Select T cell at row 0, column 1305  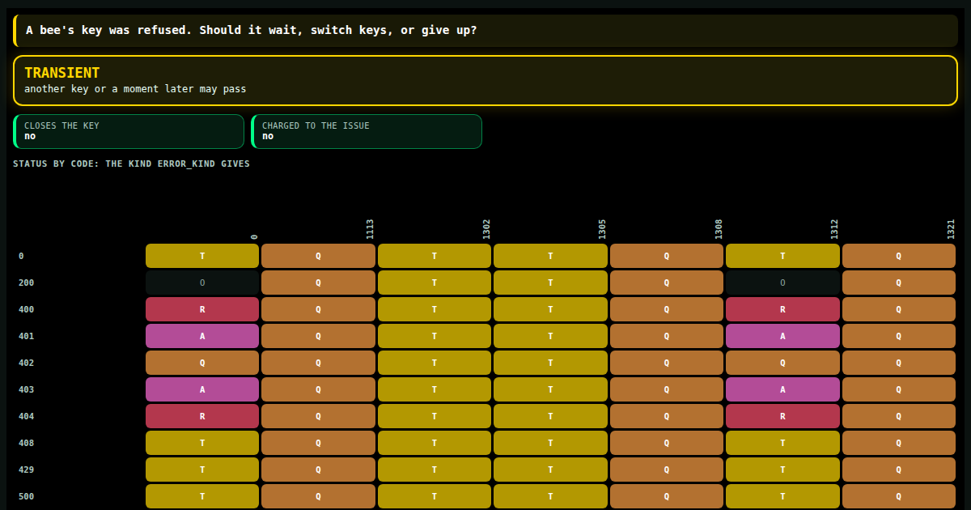coord(550,256)
